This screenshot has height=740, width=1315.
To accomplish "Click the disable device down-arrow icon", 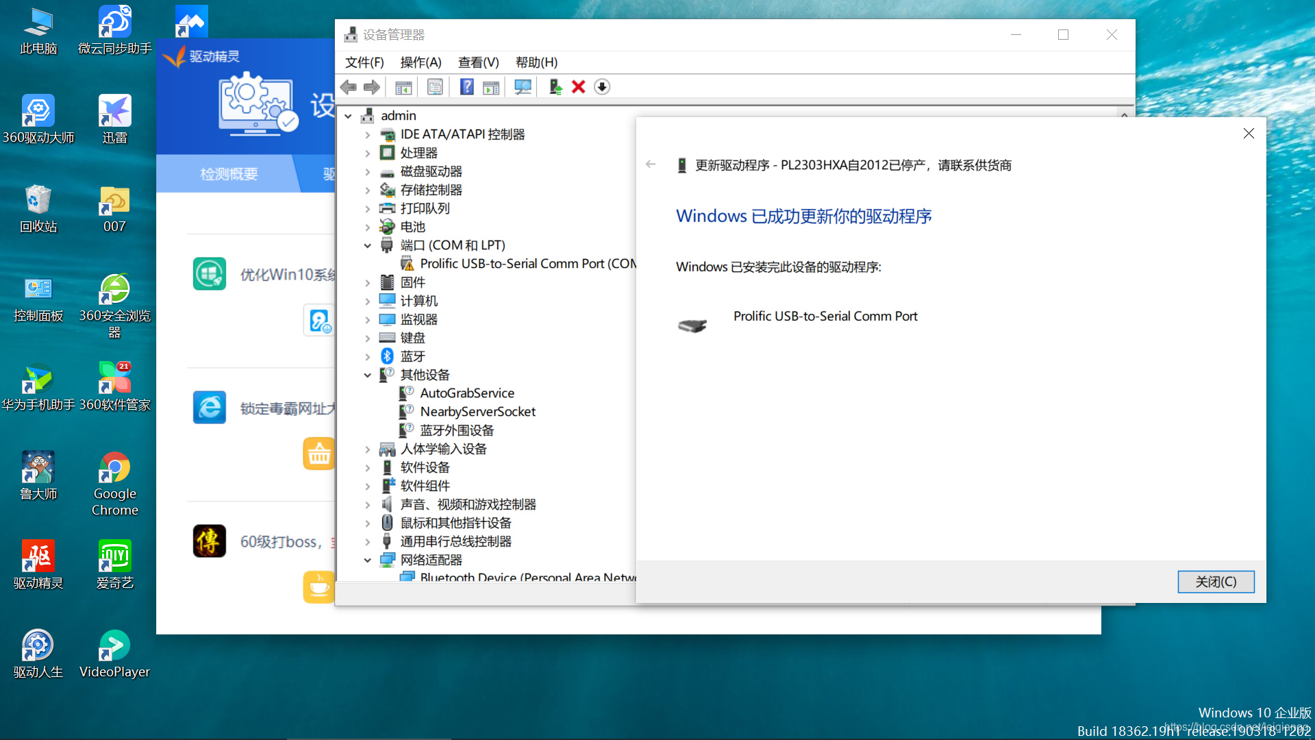I will [601, 87].
